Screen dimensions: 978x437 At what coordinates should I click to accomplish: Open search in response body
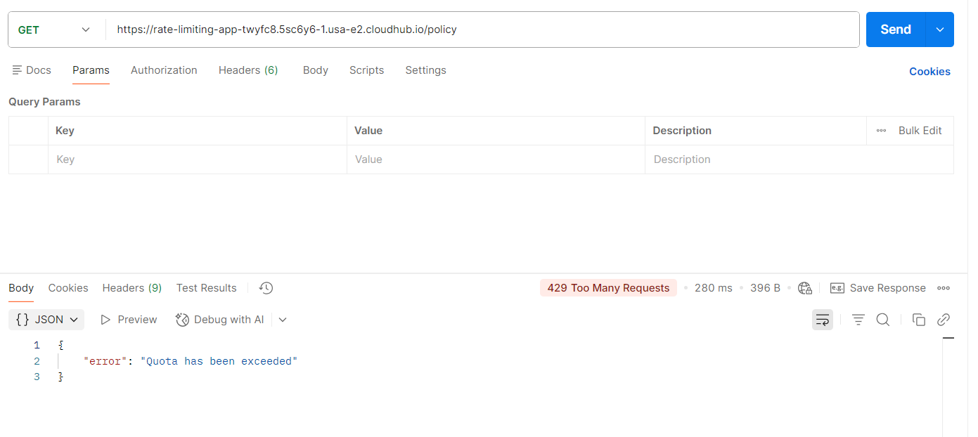coord(882,320)
